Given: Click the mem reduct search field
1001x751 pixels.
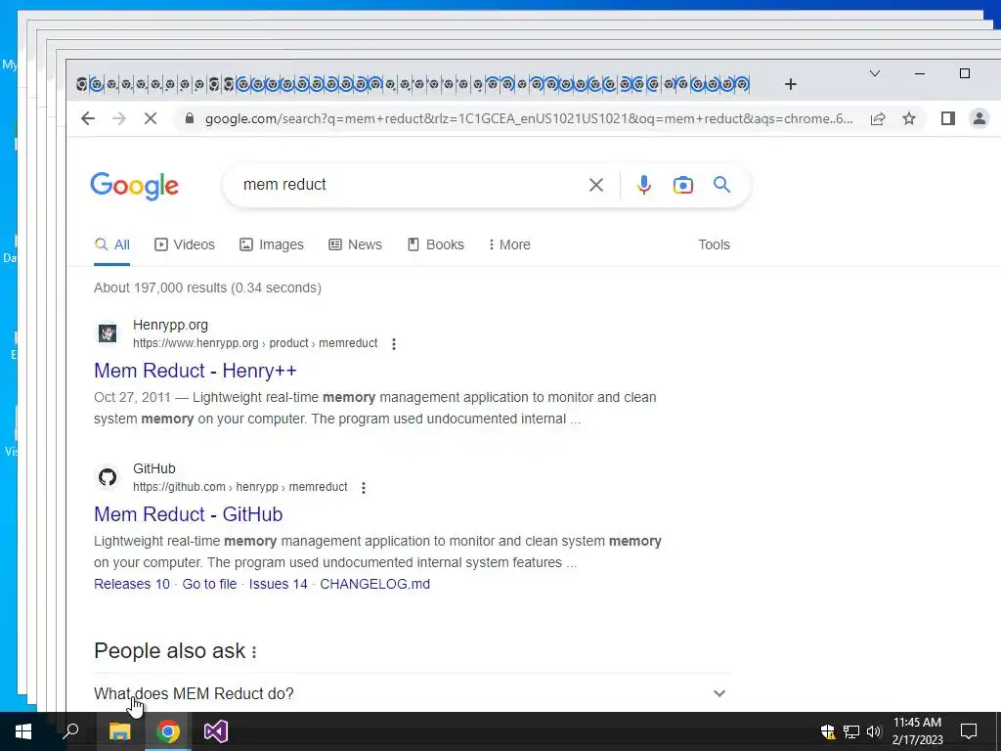Looking at the screenshot, I should click(x=409, y=185).
